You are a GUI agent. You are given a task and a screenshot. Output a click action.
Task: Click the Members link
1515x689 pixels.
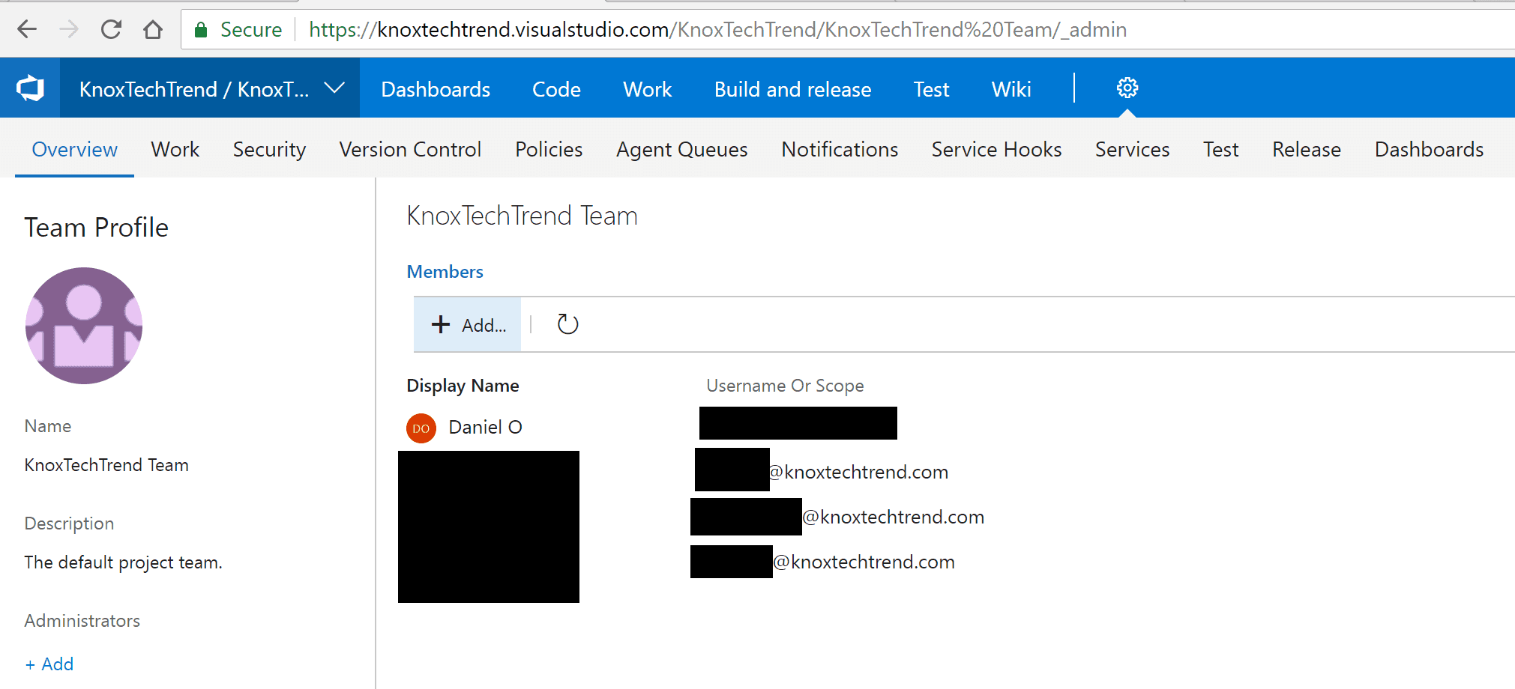(445, 272)
